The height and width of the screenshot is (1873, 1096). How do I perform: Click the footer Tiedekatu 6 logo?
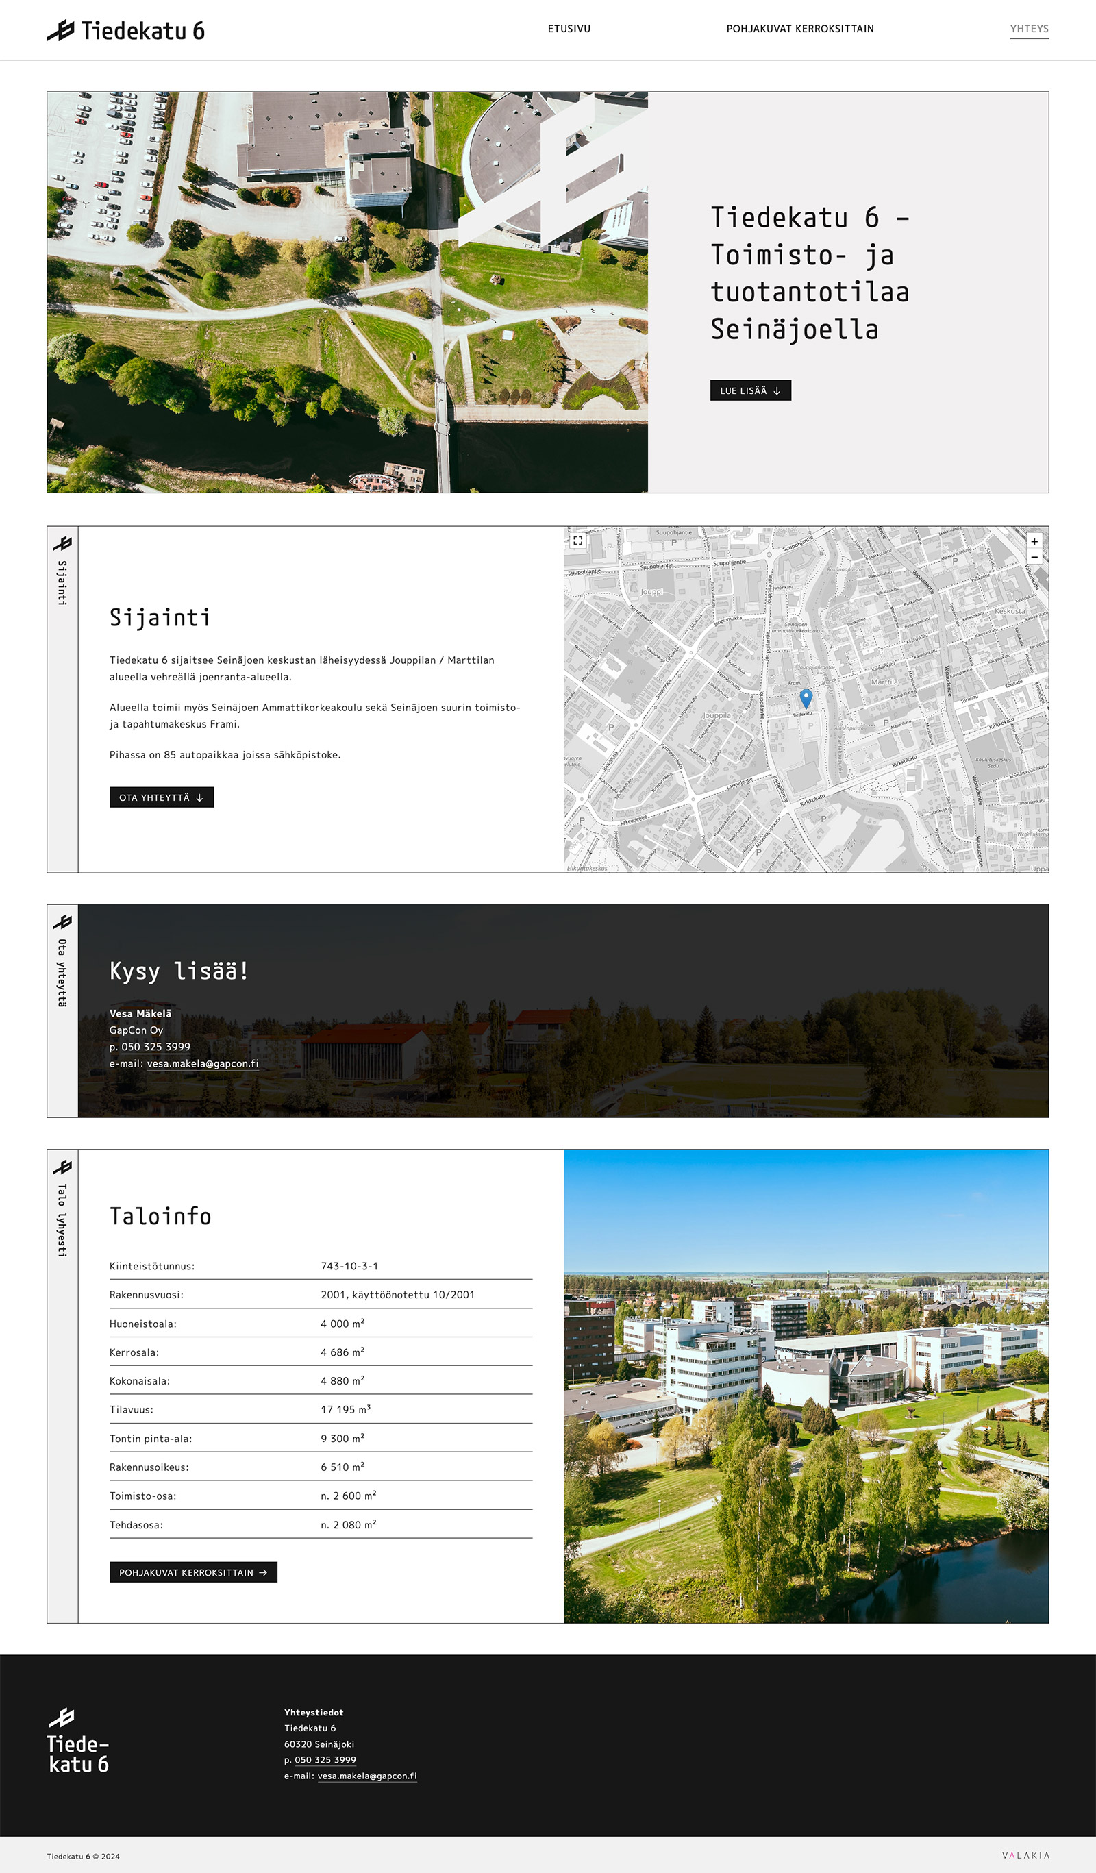pyautogui.click(x=77, y=1741)
